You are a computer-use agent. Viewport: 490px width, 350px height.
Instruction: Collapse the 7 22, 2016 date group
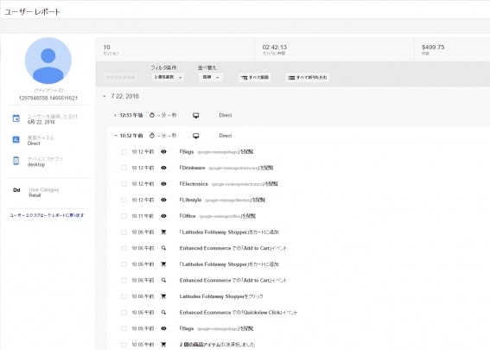point(105,96)
